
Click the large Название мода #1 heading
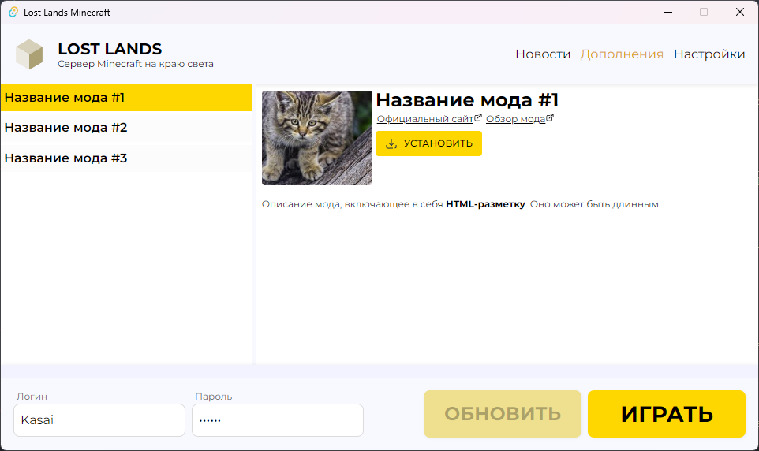tap(467, 100)
